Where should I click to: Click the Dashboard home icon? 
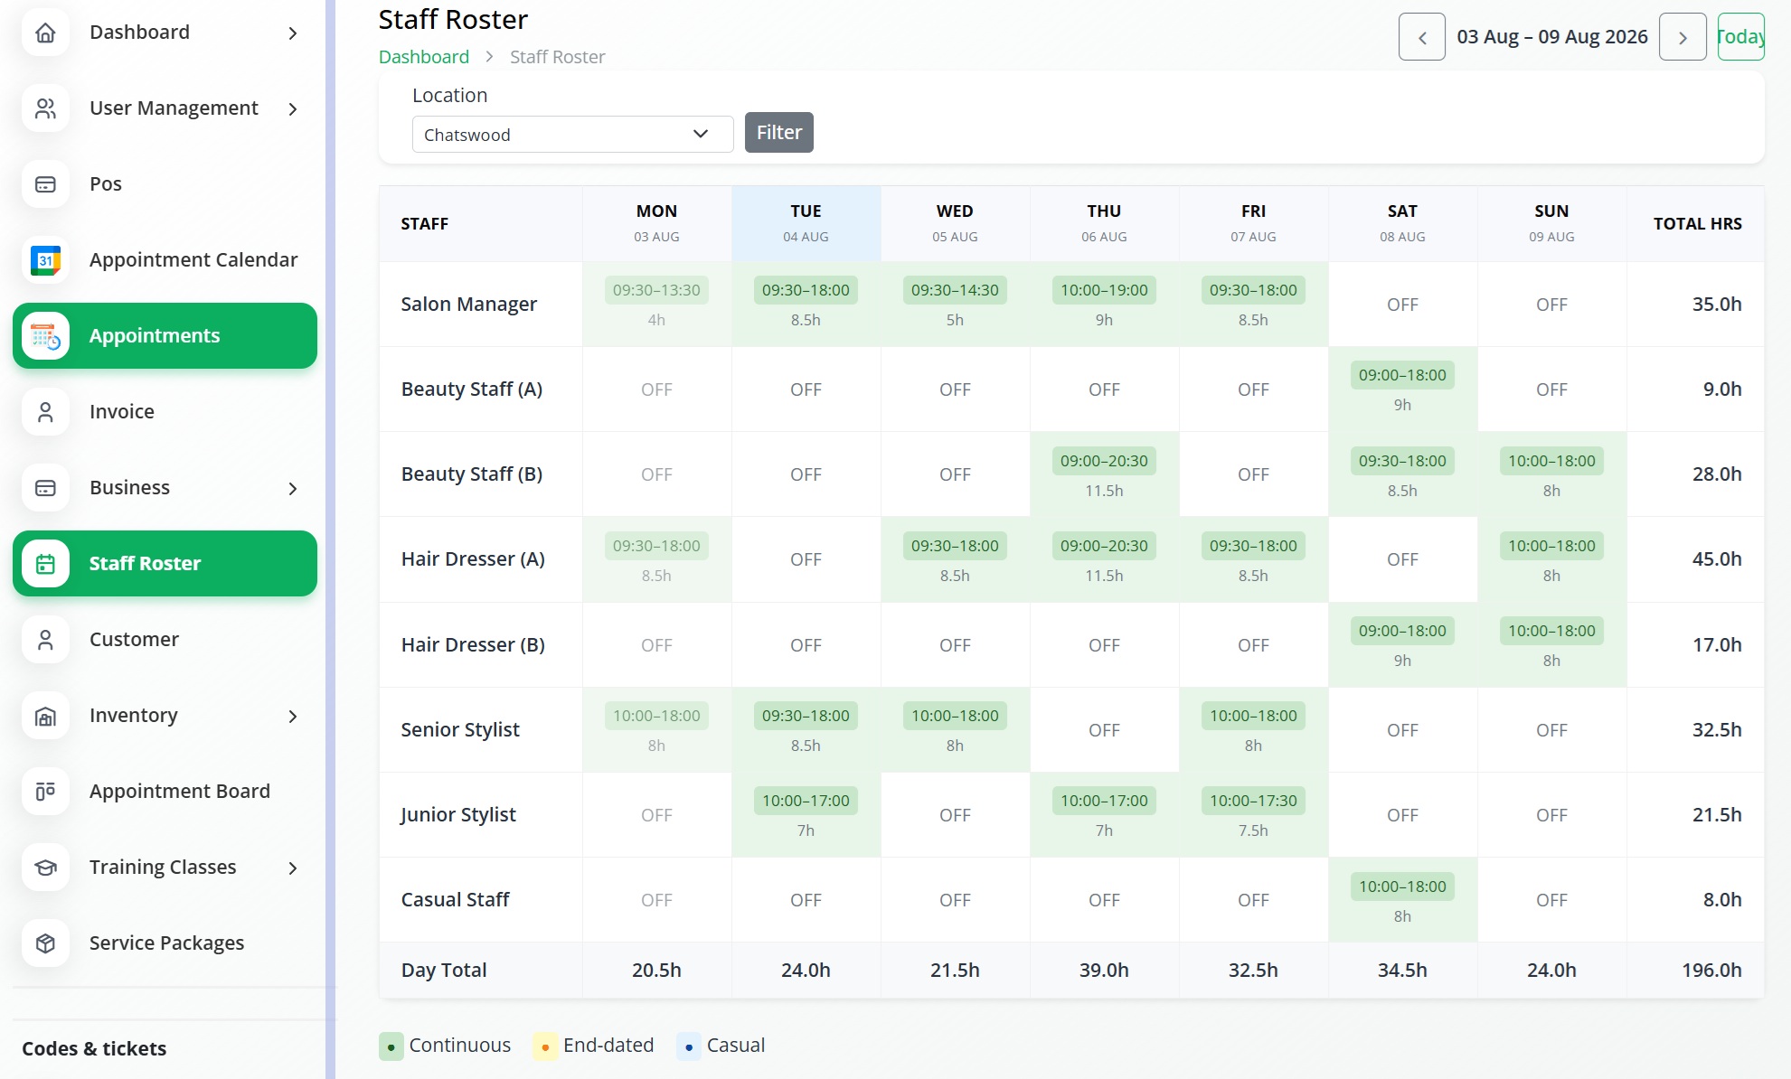pyautogui.click(x=45, y=33)
